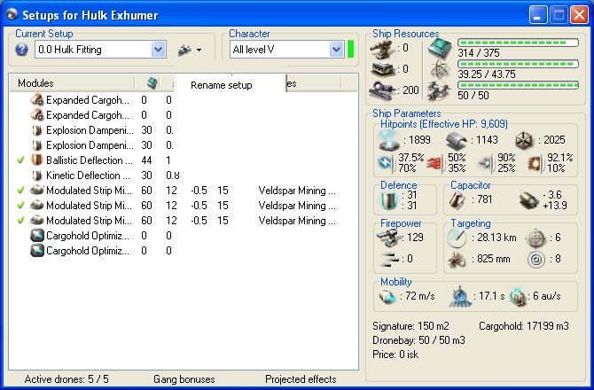This screenshot has height=390, width=594.
Task: Select second Cargohold Optimization rig icon
Action: click(37, 251)
